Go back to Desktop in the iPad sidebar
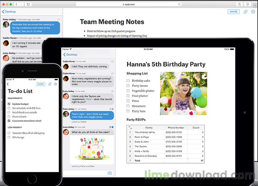The image size is (258, 186). 70,54
